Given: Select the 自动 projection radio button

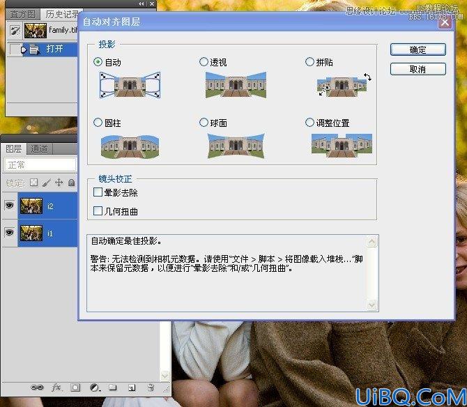Looking at the screenshot, I should pyautogui.click(x=98, y=62).
